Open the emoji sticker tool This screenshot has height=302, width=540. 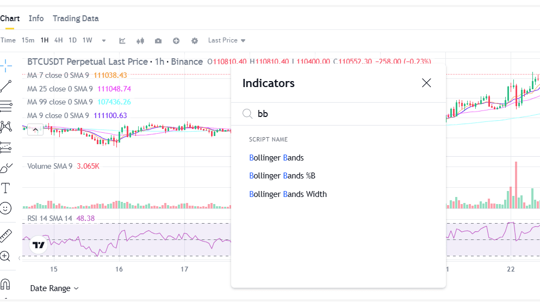click(5, 208)
